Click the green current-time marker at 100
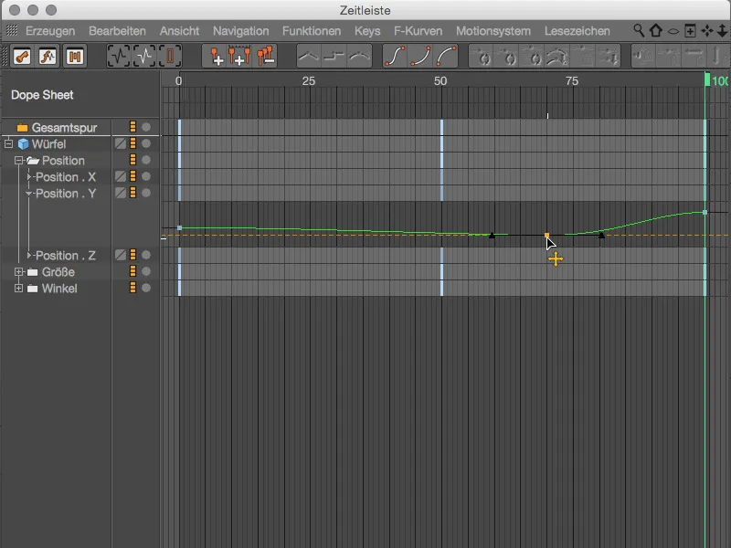 coord(707,79)
